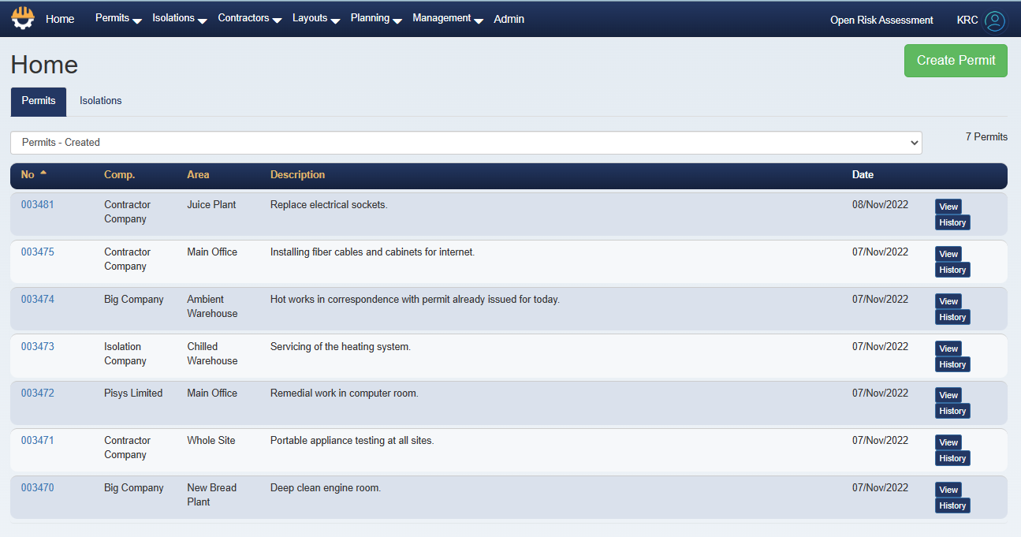Click the Juice Plant area cell

point(211,205)
